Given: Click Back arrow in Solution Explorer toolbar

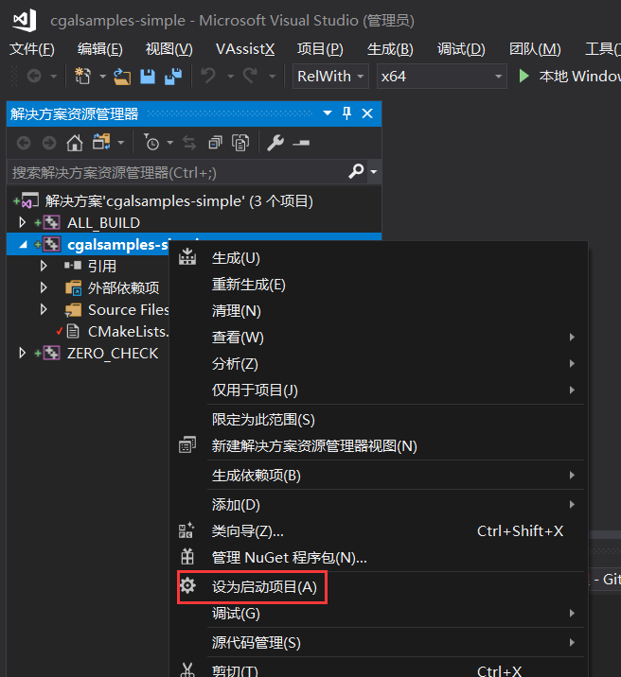Looking at the screenshot, I should pos(24,143).
